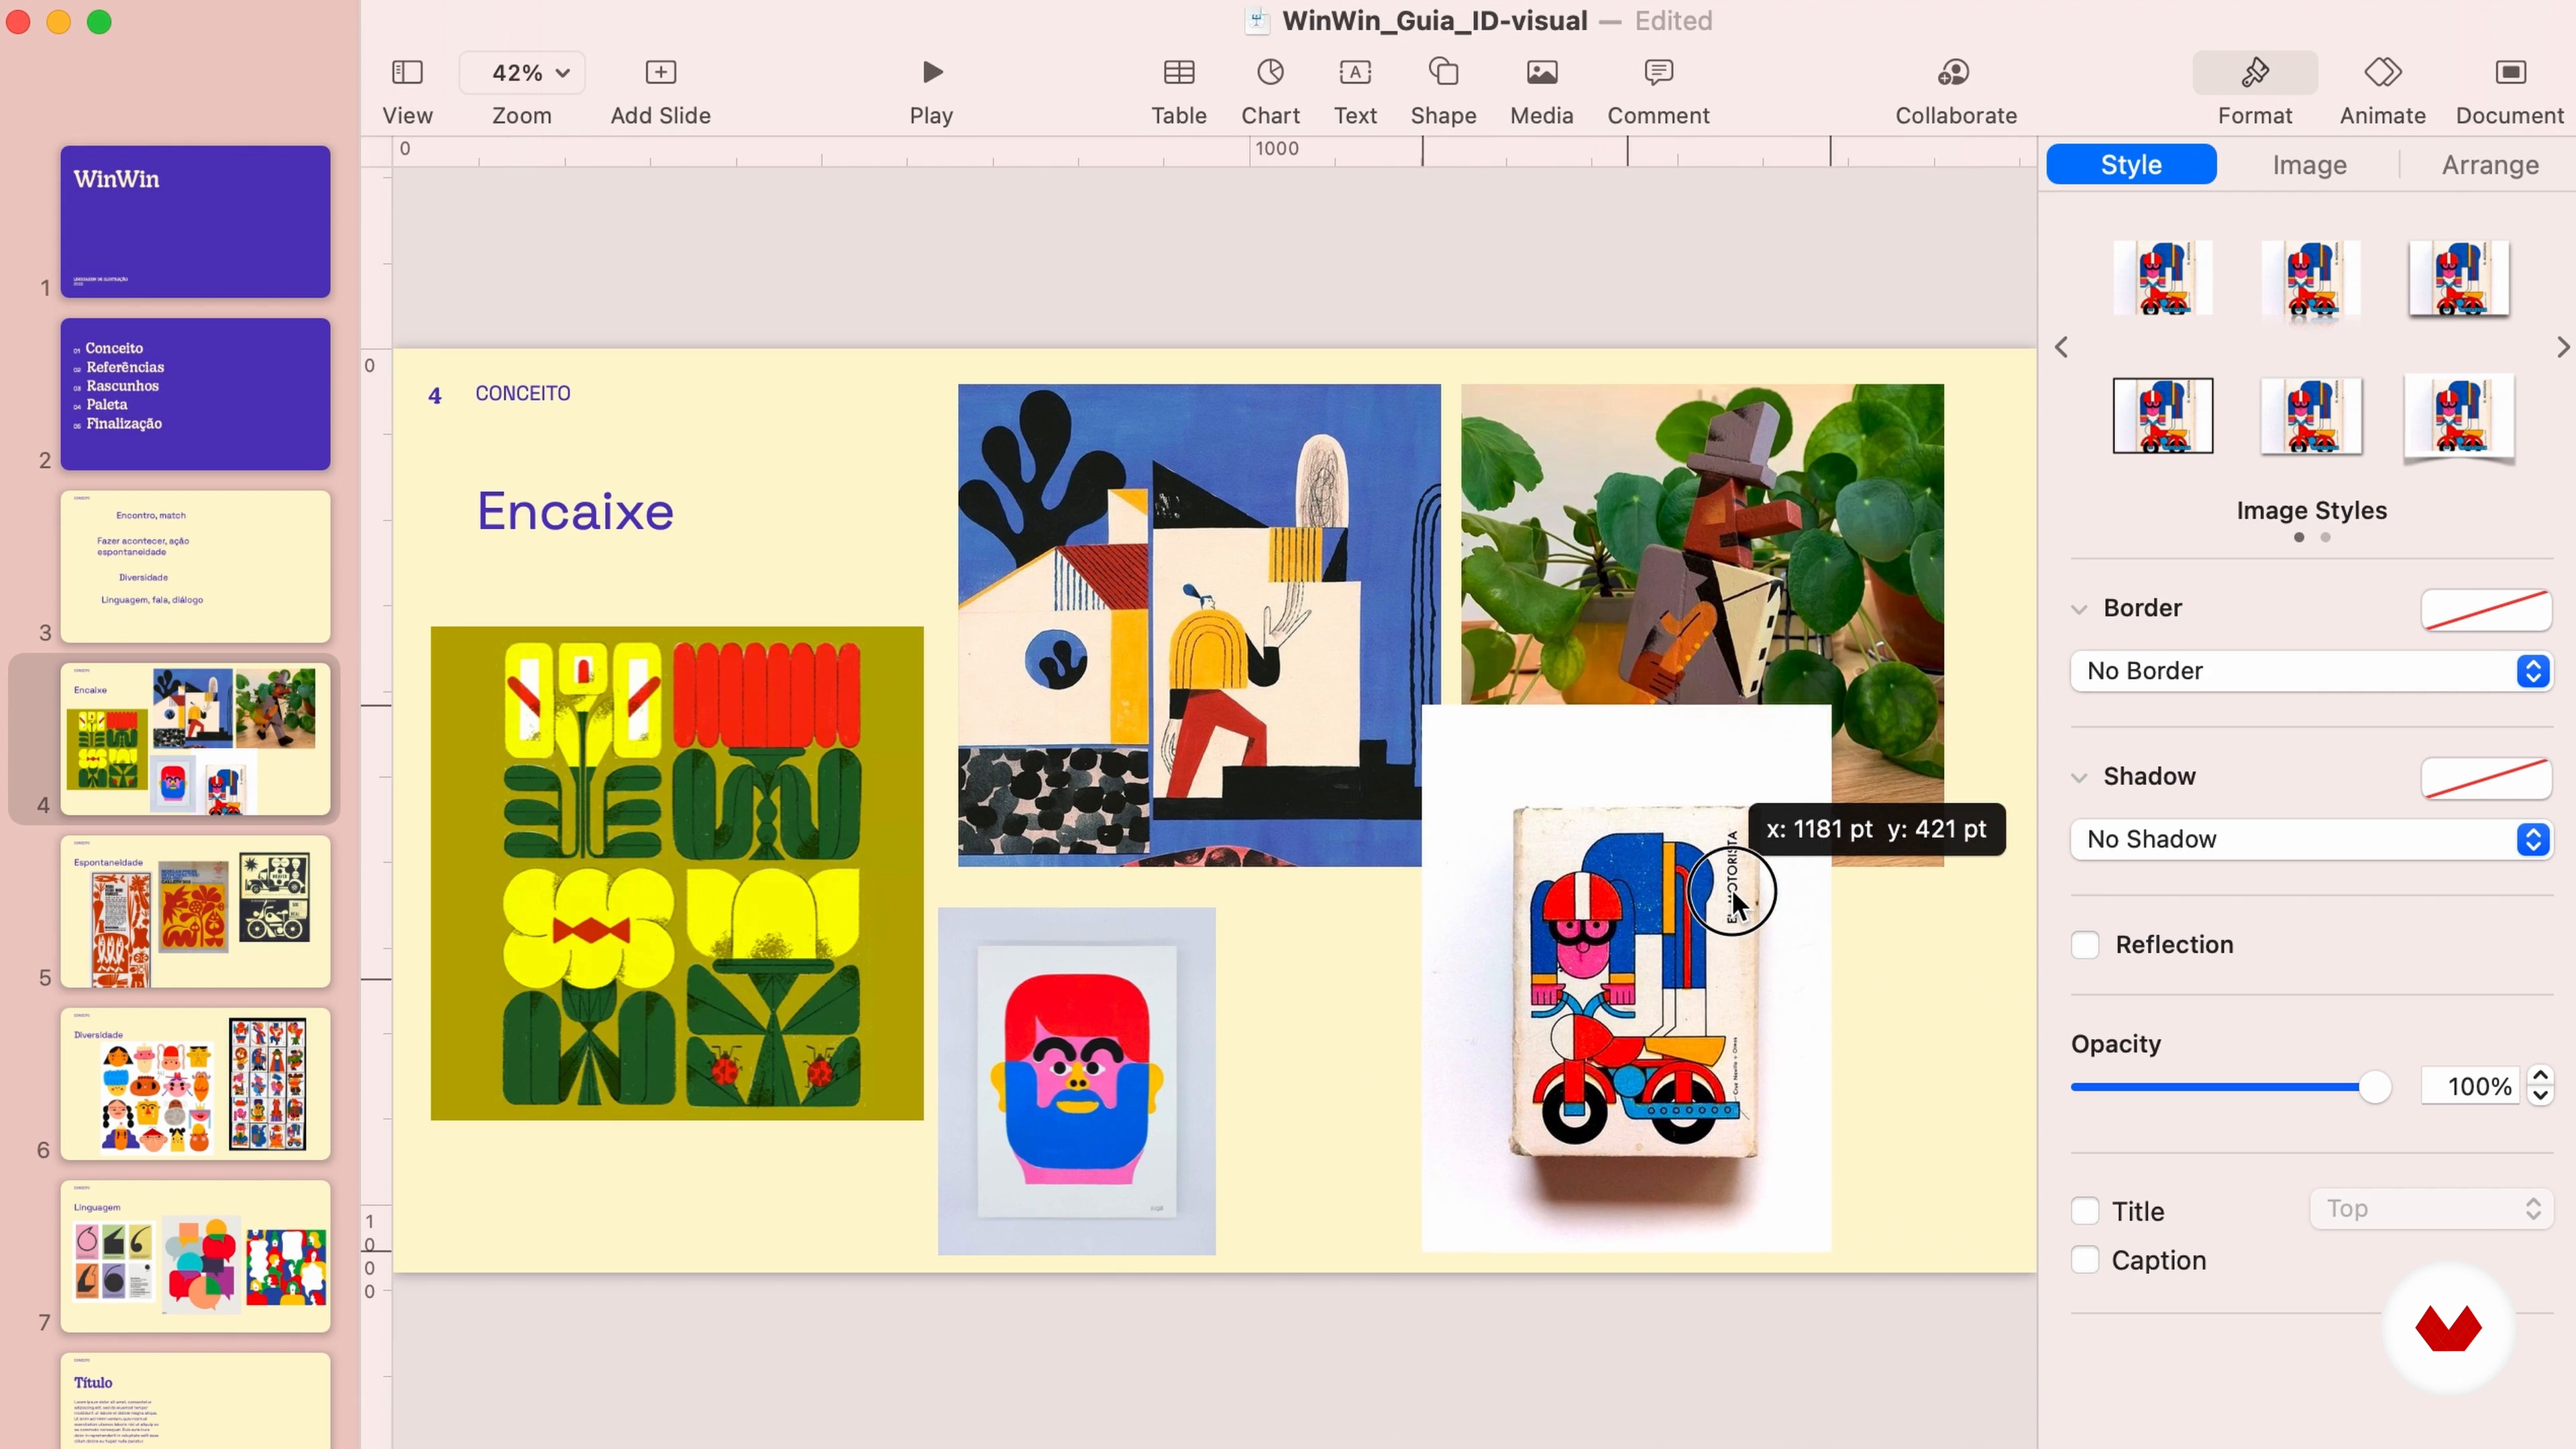
Task: Go to second image styles page dot
Action: tap(2325, 538)
